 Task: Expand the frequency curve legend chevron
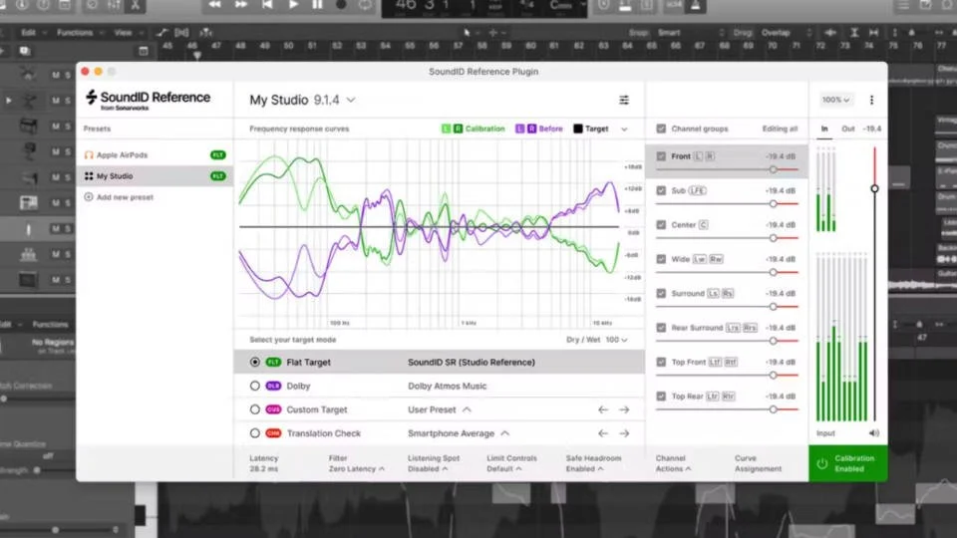point(624,130)
